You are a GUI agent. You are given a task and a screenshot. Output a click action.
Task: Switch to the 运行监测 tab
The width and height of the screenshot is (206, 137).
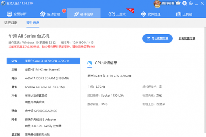pos(11,23)
